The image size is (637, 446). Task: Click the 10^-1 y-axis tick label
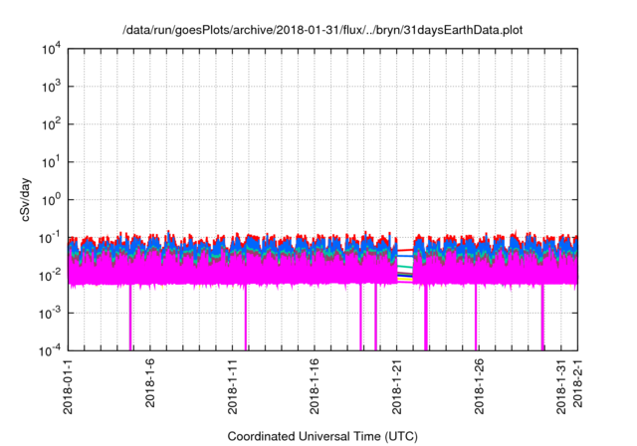[50, 238]
